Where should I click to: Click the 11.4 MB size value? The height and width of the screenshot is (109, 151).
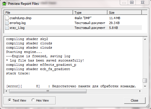pos(115,18)
